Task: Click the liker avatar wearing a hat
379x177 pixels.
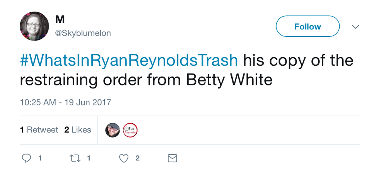Action: (113, 130)
